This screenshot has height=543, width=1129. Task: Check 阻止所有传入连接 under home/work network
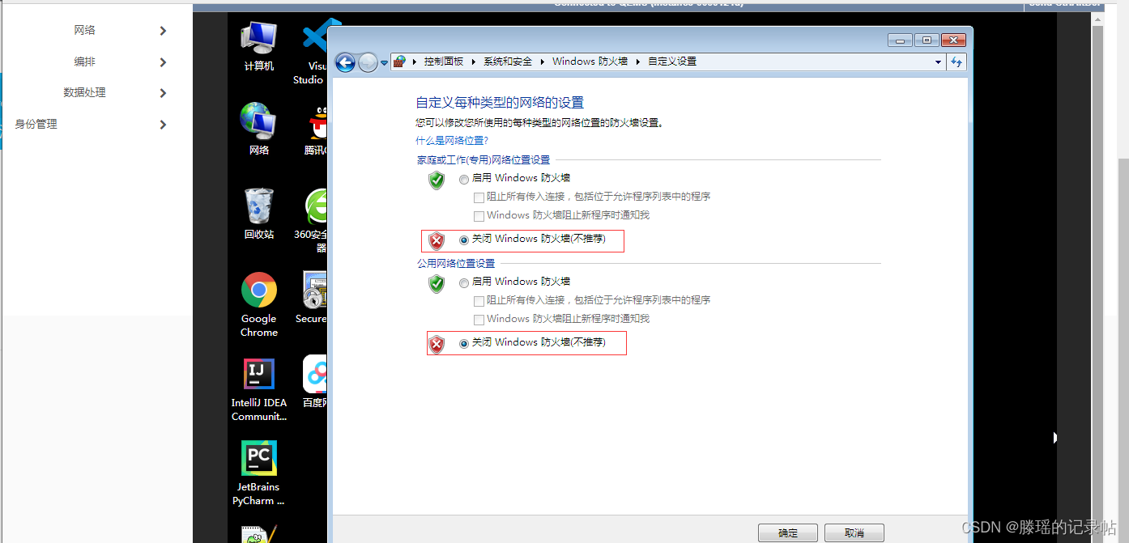tap(479, 197)
